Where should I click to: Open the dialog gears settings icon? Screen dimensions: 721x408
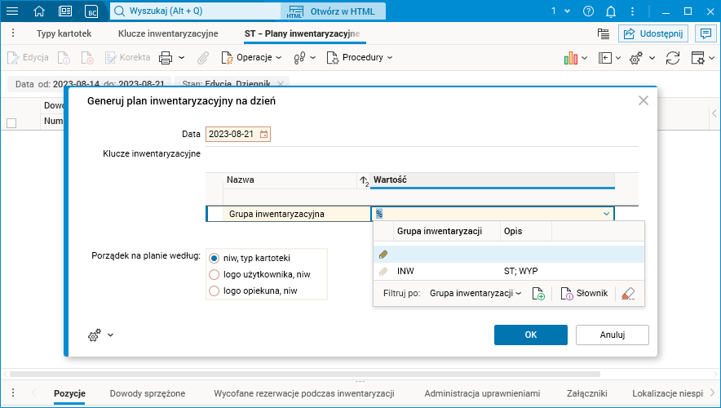pos(95,335)
